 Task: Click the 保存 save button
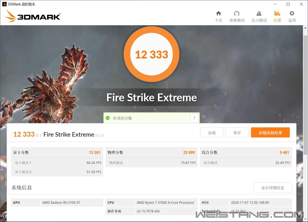click(237, 133)
